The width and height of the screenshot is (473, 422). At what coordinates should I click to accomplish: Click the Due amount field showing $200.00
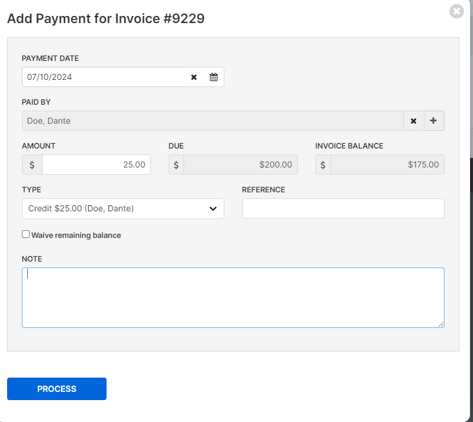pos(240,165)
